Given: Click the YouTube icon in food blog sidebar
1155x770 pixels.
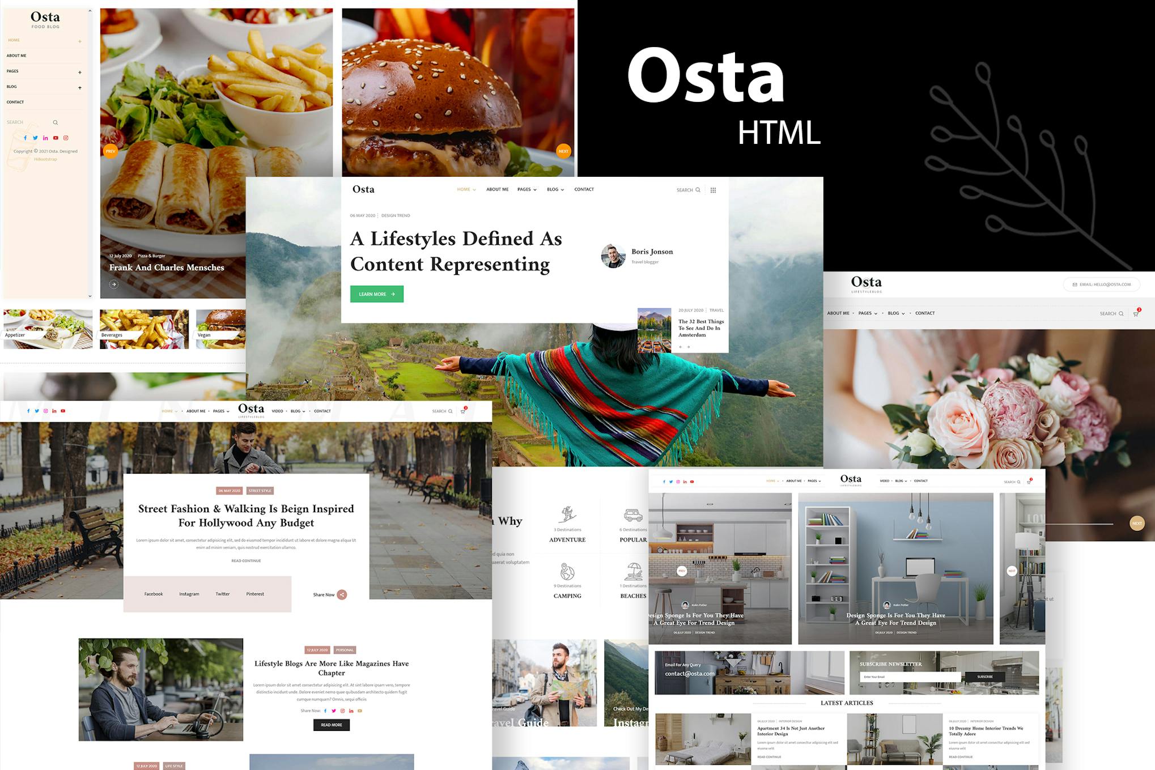Looking at the screenshot, I should click(56, 138).
